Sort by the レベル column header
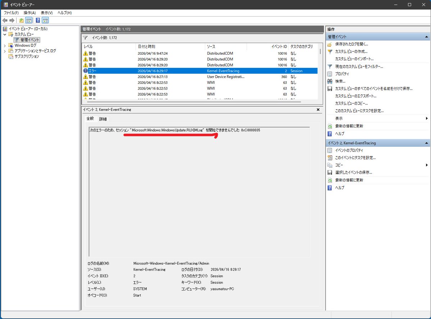 coord(109,46)
